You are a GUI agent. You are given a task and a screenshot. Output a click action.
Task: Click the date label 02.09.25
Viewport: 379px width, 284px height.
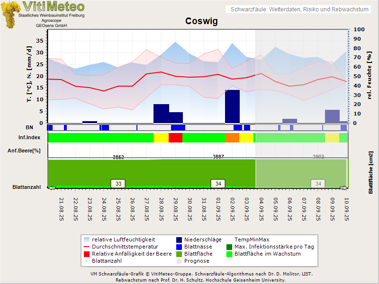[233, 209]
